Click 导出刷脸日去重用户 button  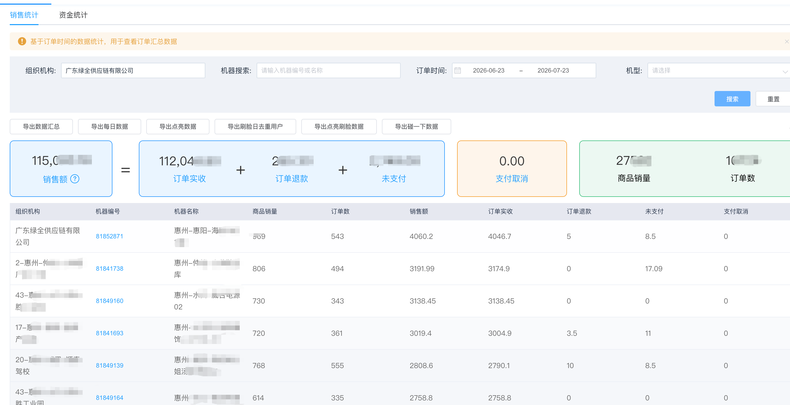coord(255,127)
